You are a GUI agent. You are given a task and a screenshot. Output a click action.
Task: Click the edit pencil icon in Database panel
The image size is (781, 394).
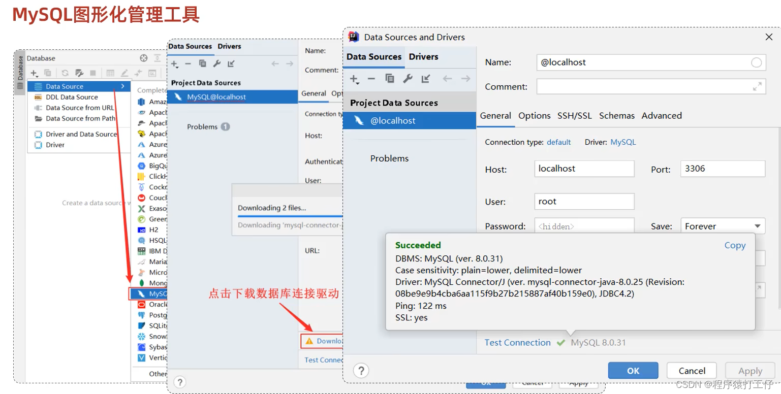click(124, 73)
